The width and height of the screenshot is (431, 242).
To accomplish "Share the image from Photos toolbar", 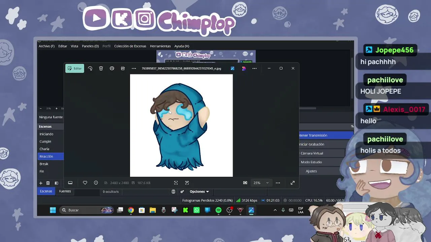I will pyautogui.click(x=123, y=68).
